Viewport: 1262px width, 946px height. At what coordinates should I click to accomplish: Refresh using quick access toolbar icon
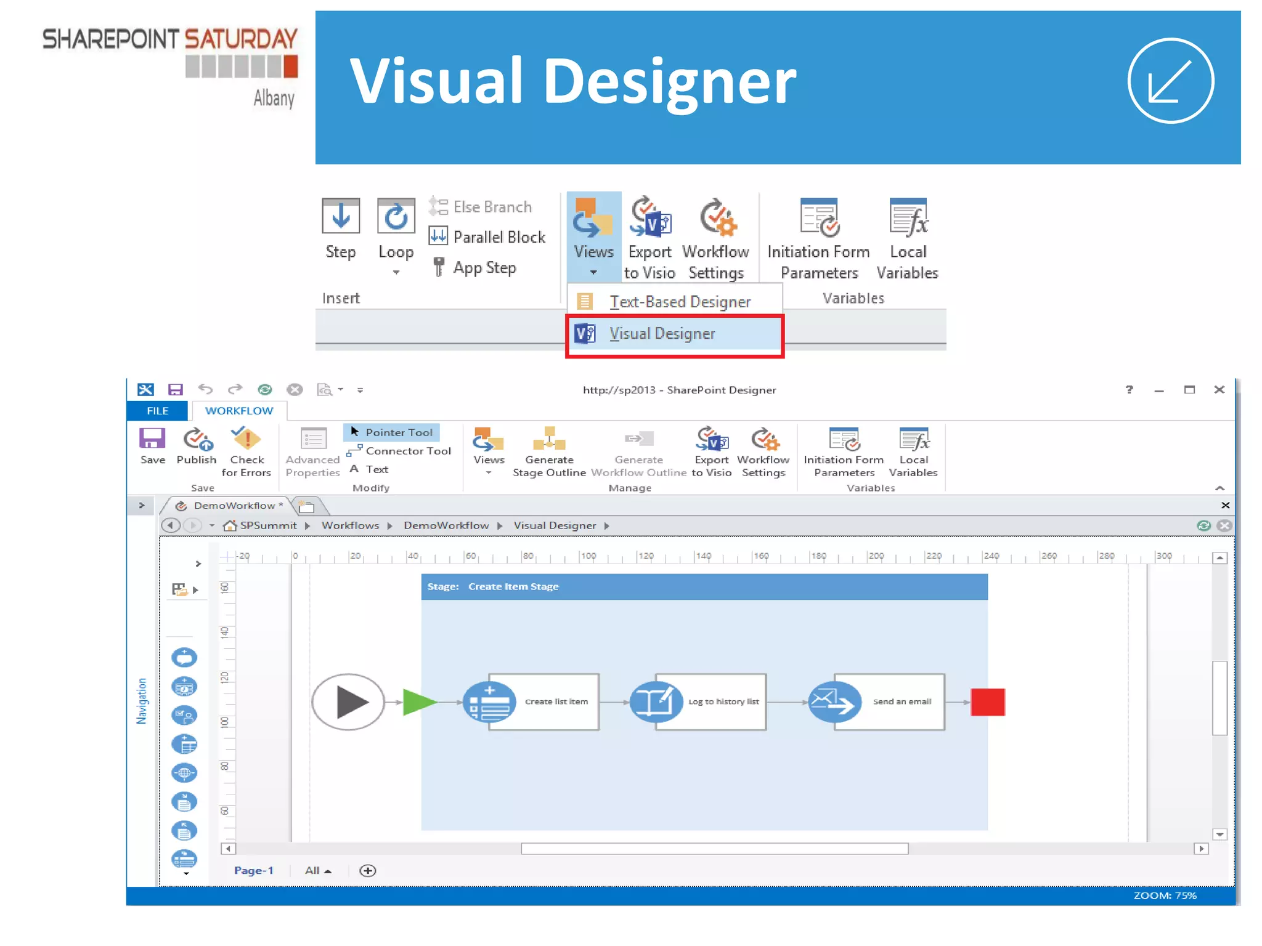(x=265, y=389)
